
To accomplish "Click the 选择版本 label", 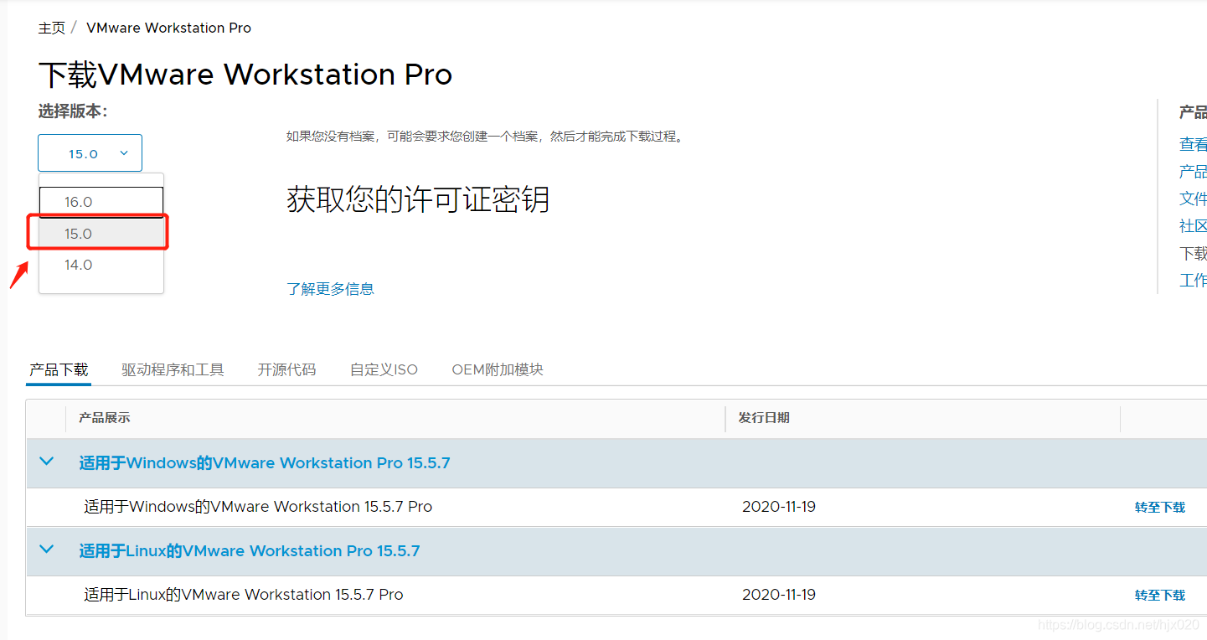I will pyautogui.click(x=73, y=111).
